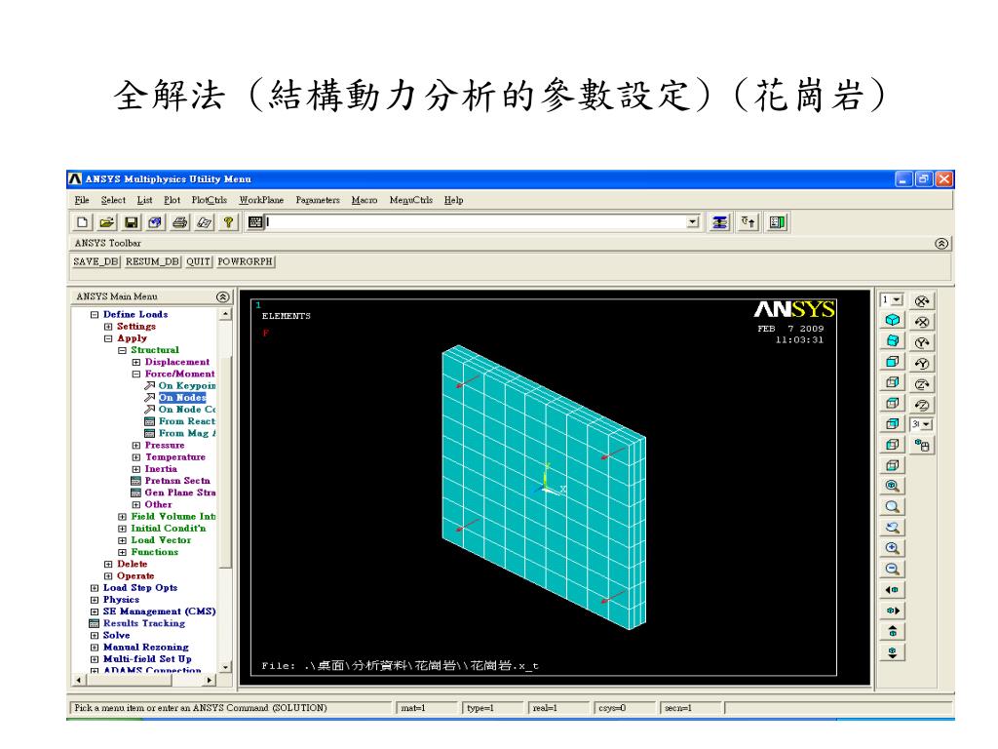Expand the Load Step Opts node
The height and width of the screenshot is (749, 998).
click(x=95, y=588)
